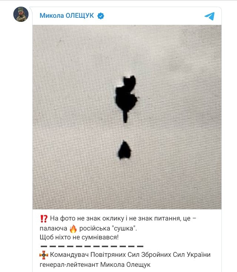Click the dashed separator line

click(x=92, y=246)
